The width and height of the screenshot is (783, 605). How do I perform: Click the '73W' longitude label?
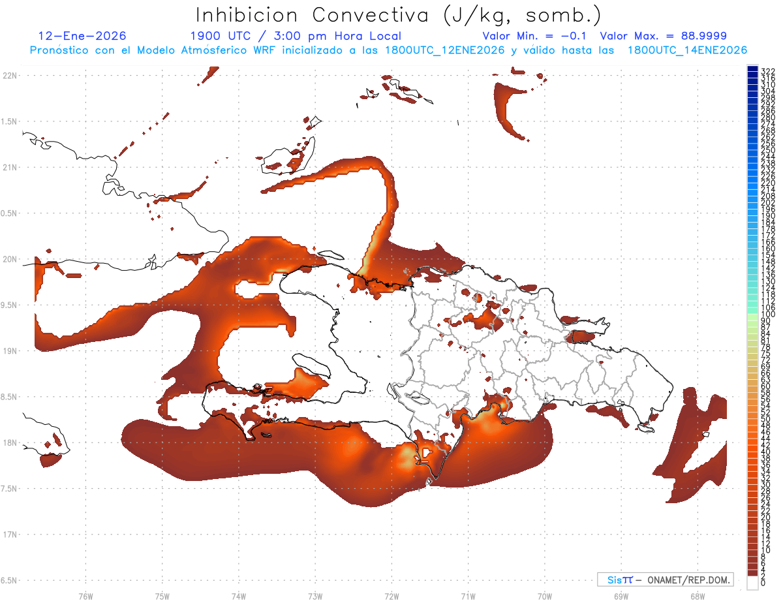pos(315,596)
